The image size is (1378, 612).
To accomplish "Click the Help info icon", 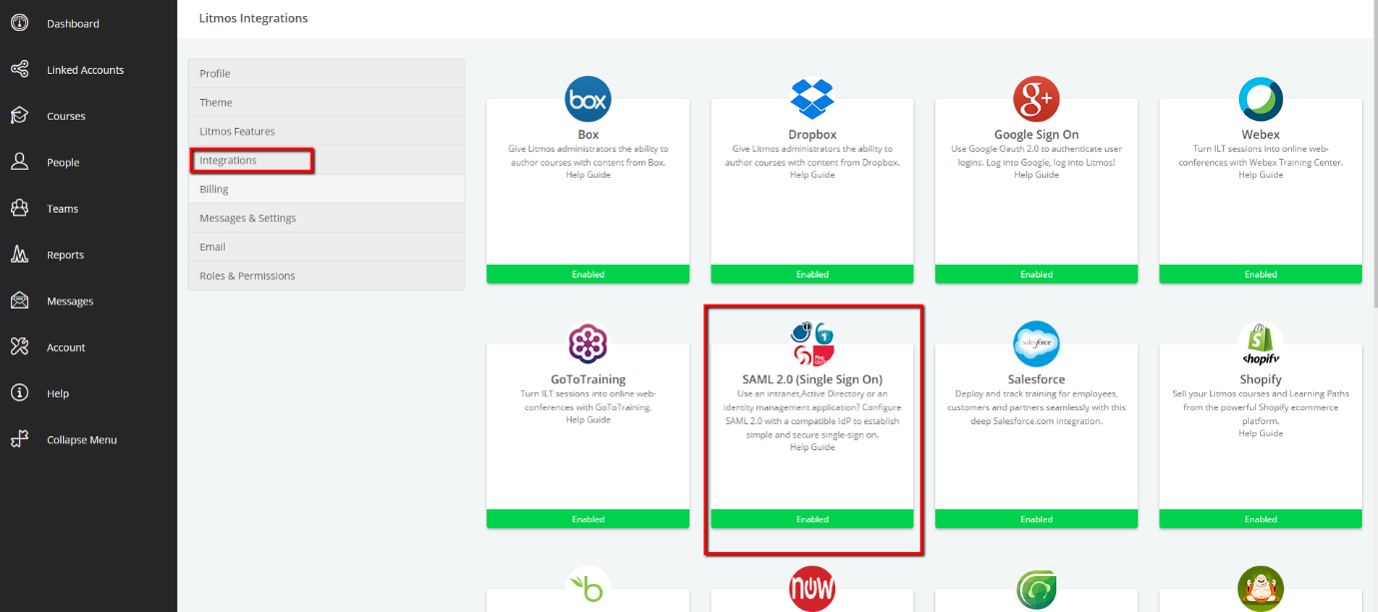I will click(19, 393).
